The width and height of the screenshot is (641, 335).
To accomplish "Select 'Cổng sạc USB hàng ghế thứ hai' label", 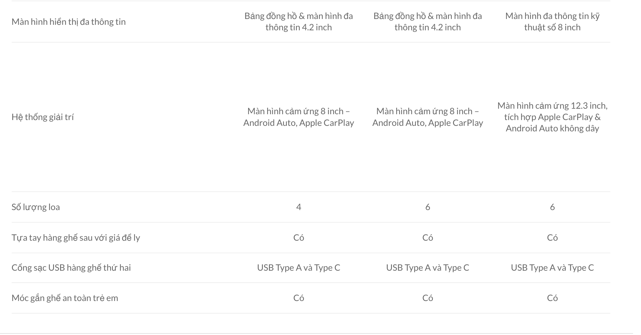I will point(71,268).
